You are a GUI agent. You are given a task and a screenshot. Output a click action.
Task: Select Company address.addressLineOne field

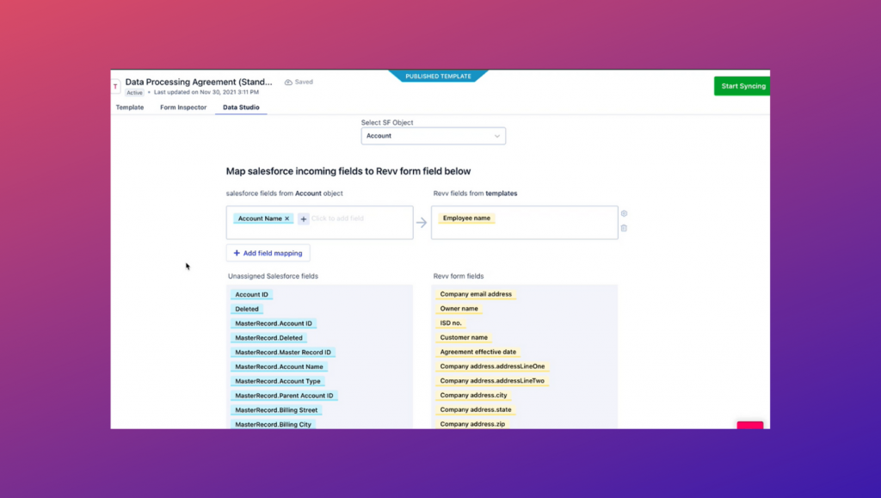[492, 366]
